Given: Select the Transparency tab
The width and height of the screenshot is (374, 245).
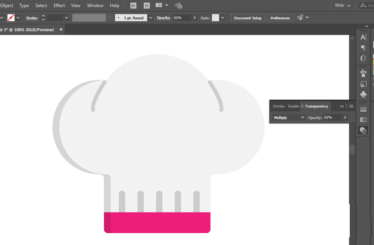Looking at the screenshot, I should click(316, 106).
